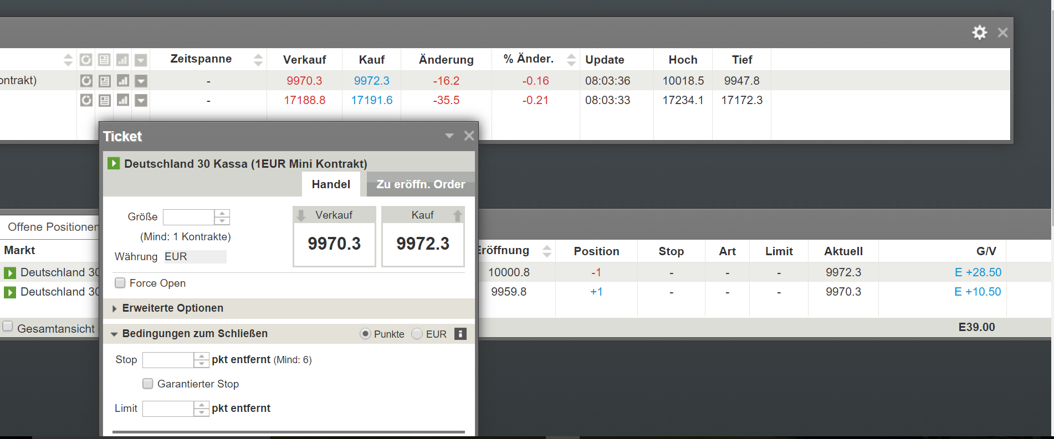This screenshot has height=439, width=1054.
Task: Switch to the Zu eröffn. Order tab
Action: 420,184
